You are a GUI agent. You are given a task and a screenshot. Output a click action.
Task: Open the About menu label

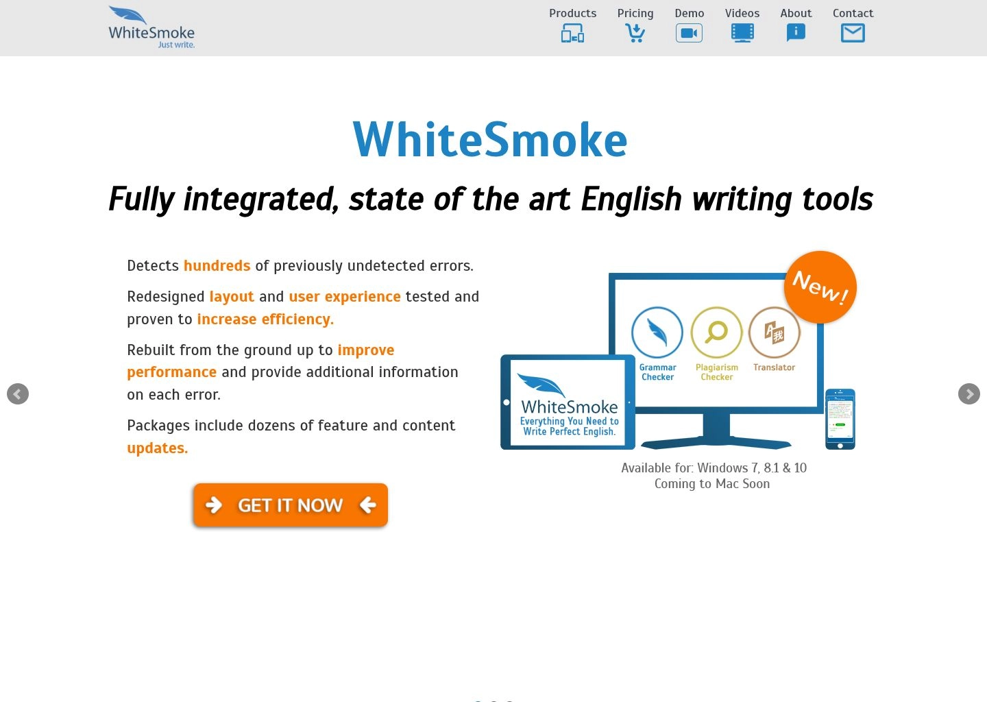point(796,13)
